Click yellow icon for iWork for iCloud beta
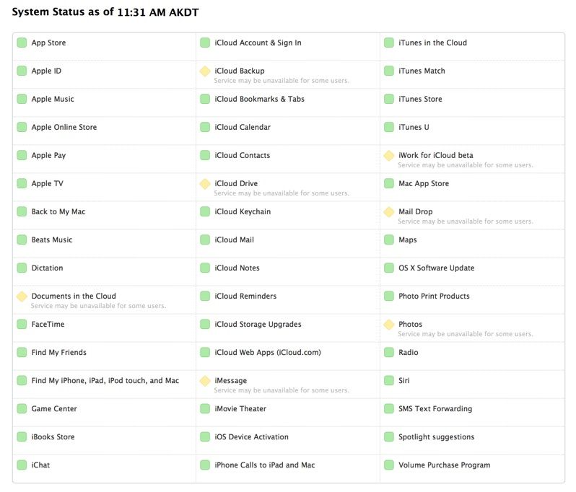The width and height of the screenshot is (576, 492). [x=389, y=156]
